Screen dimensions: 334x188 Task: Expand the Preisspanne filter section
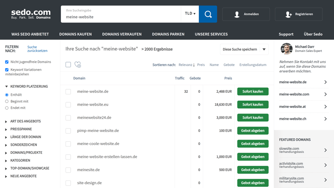(x=21, y=129)
